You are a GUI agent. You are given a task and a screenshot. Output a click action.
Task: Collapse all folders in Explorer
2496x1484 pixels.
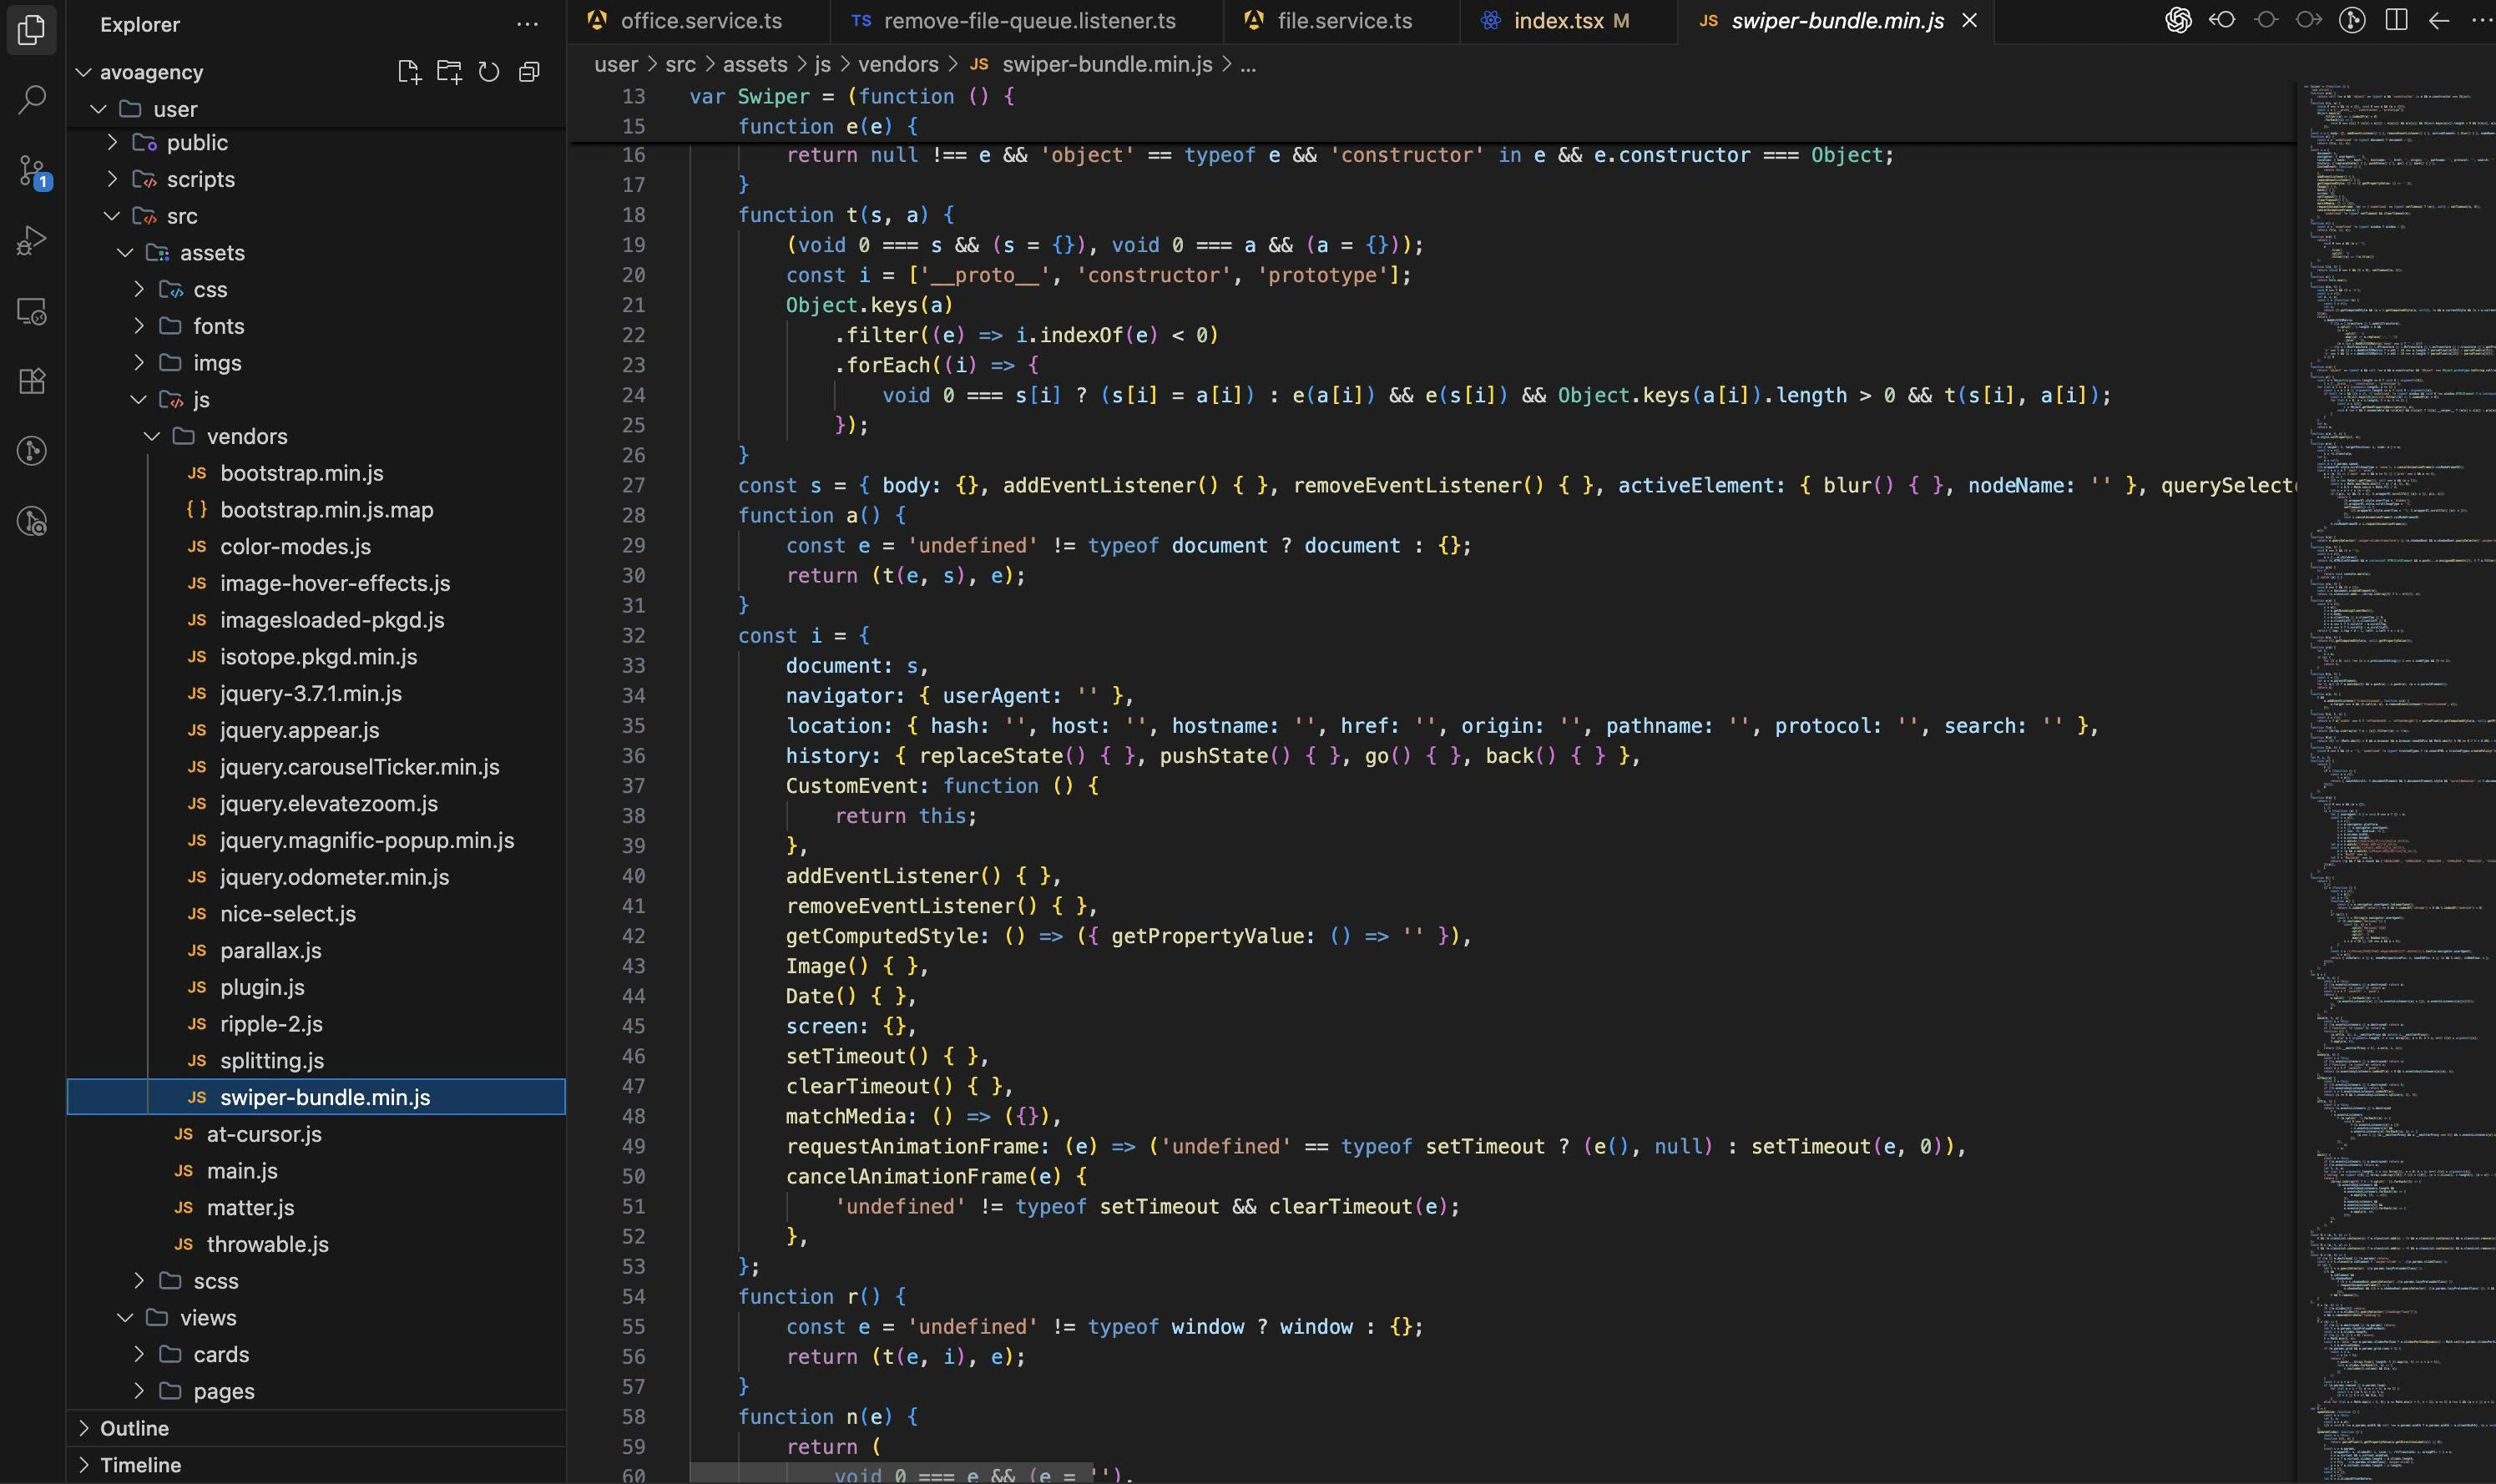tap(529, 72)
